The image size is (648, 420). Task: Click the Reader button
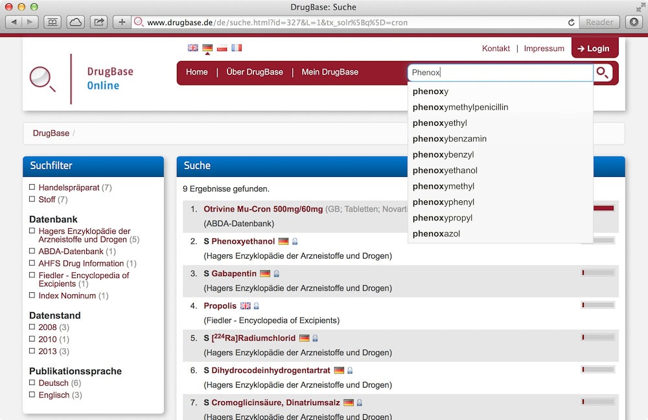coord(599,22)
